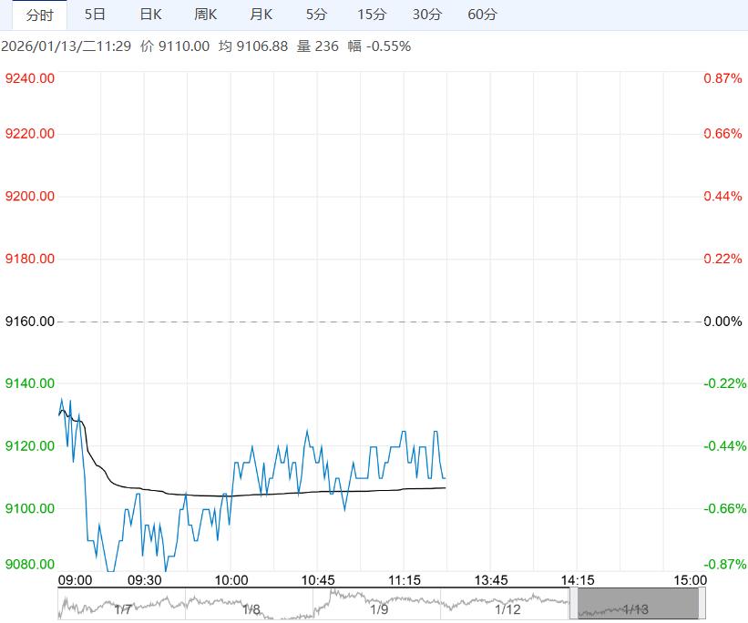Switch to 周K weekly chart
This screenshot has width=748, height=623.
point(206,15)
